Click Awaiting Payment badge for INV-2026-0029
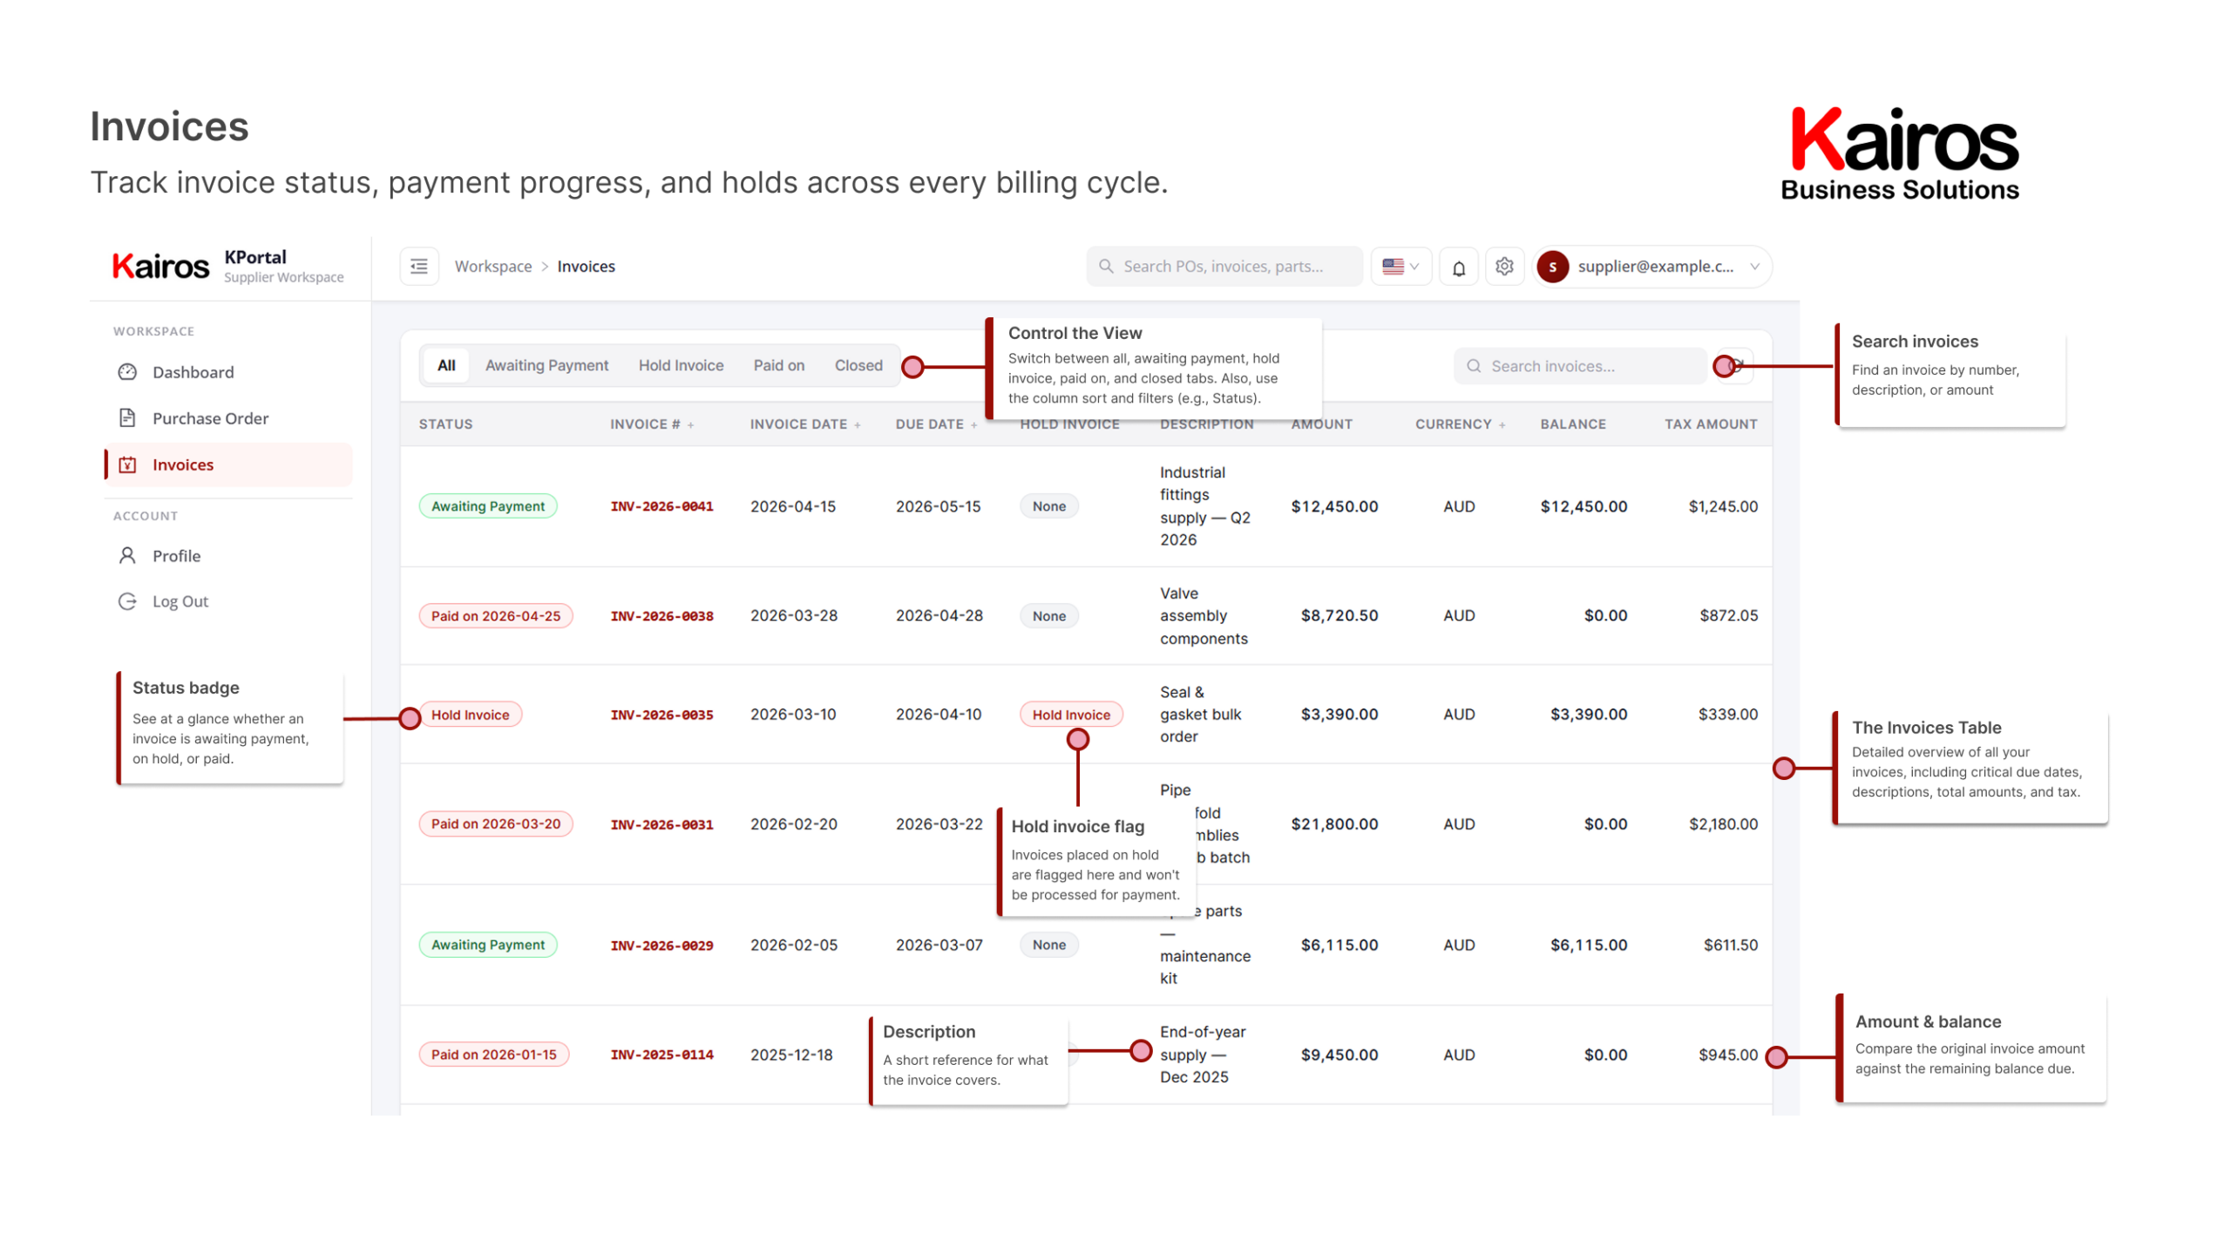The height and width of the screenshot is (1241, 2231). (487, 945)
